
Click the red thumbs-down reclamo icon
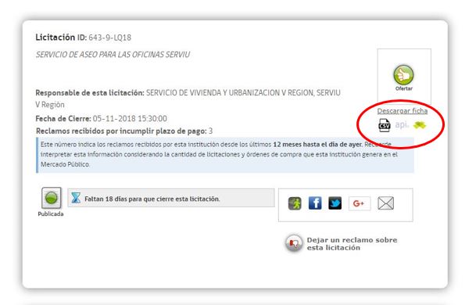point(294,243)
